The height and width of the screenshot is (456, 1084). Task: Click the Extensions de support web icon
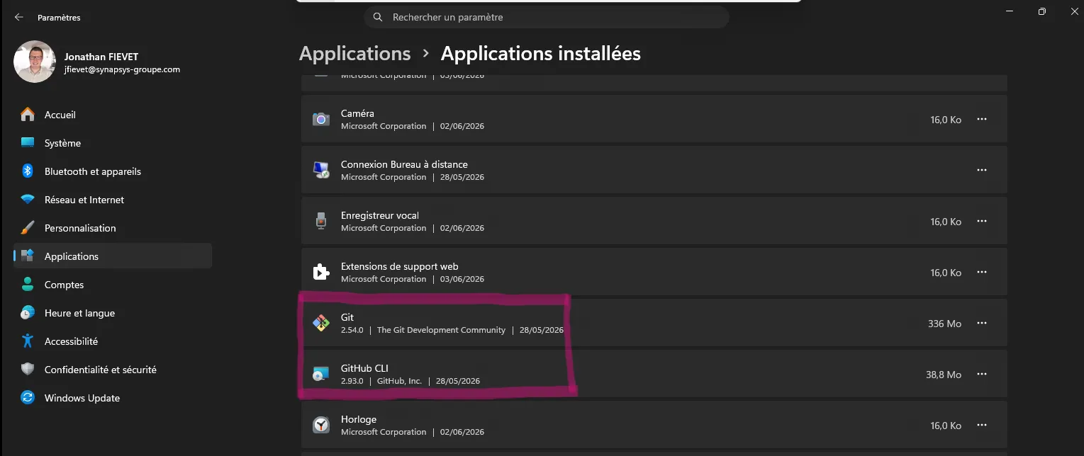(321, 272)
